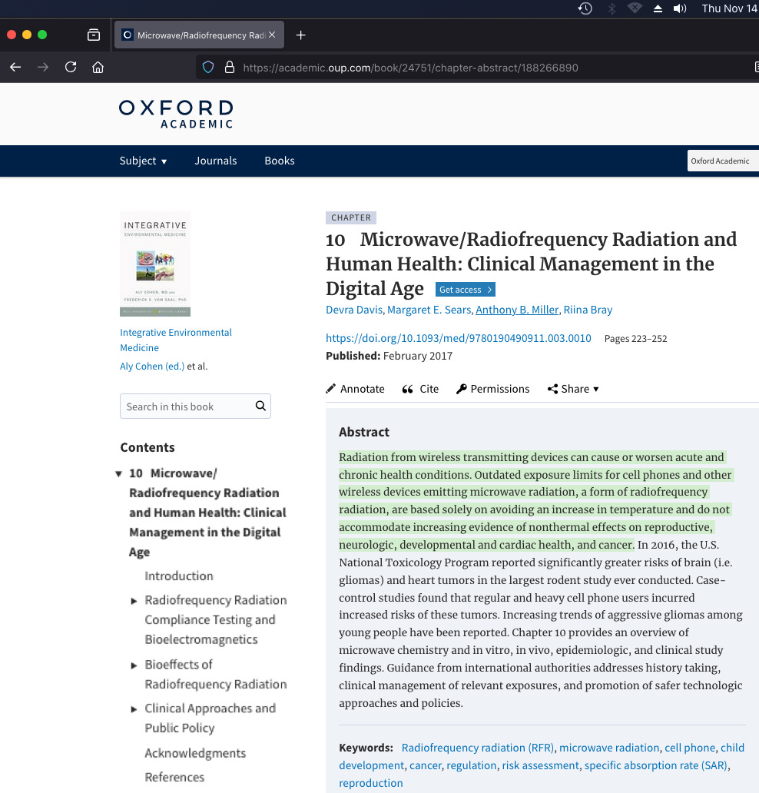Click the Get access button
Screen dimensions: 759x793
click(466, 289)
